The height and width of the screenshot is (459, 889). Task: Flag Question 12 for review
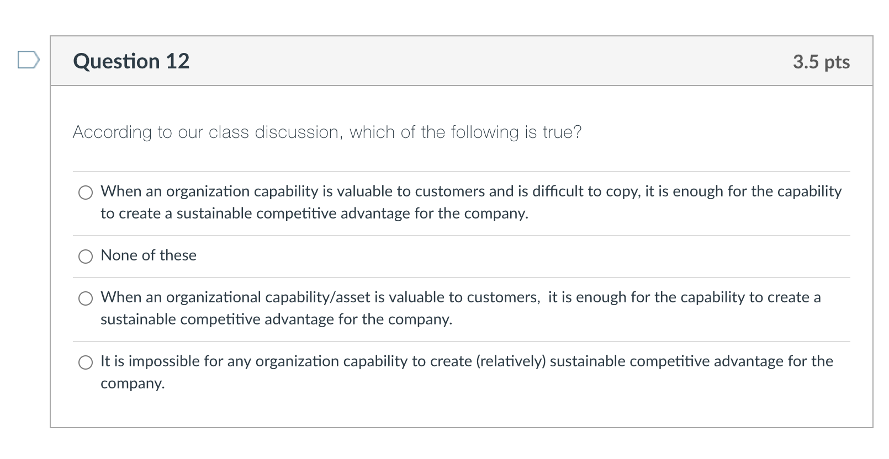click(x=28, y=60)
